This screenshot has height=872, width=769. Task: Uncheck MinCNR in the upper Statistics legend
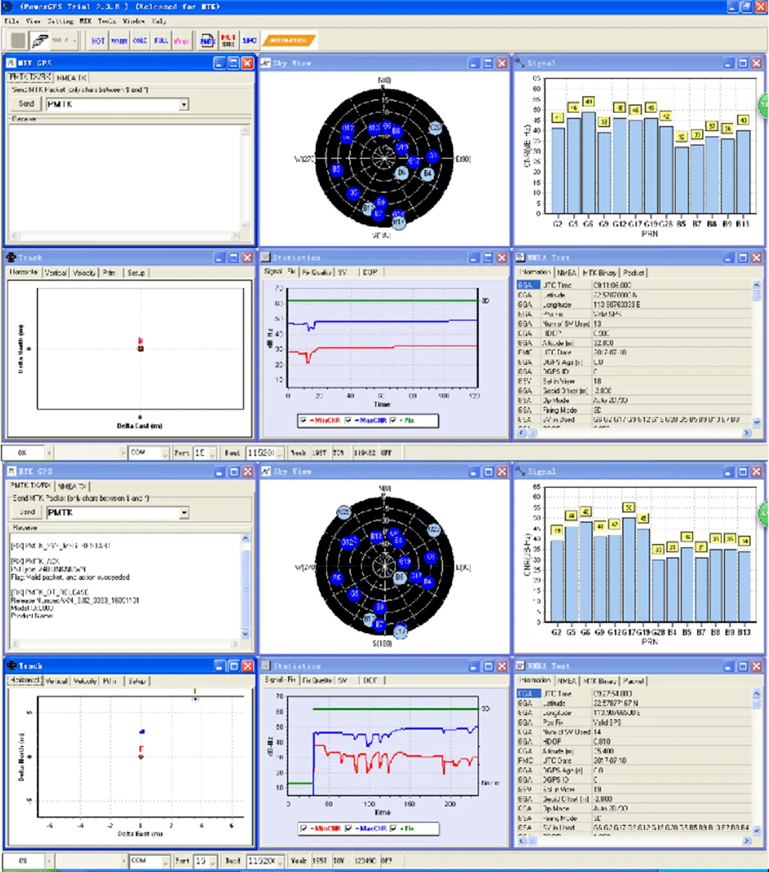[304, 420]
